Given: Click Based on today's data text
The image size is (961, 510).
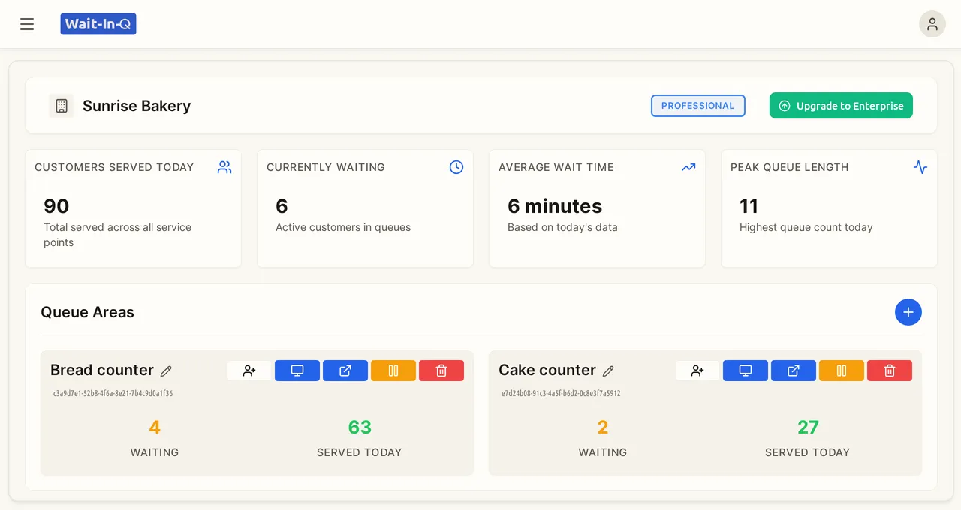Looking at the screenshot, I should point(562,227).
